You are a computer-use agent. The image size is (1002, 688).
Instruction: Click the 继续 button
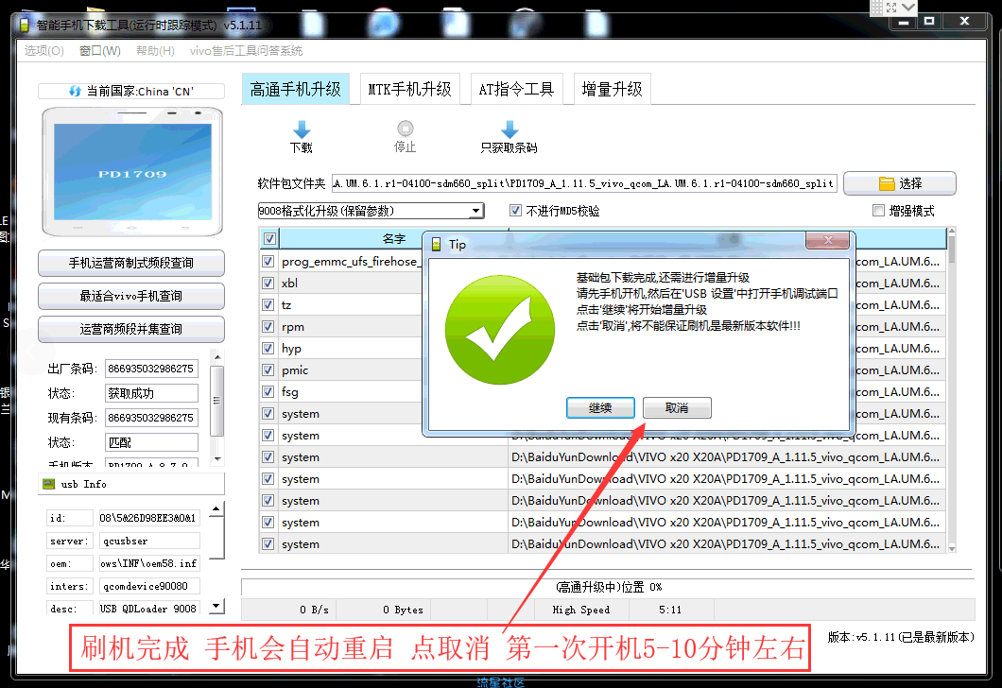600,407
